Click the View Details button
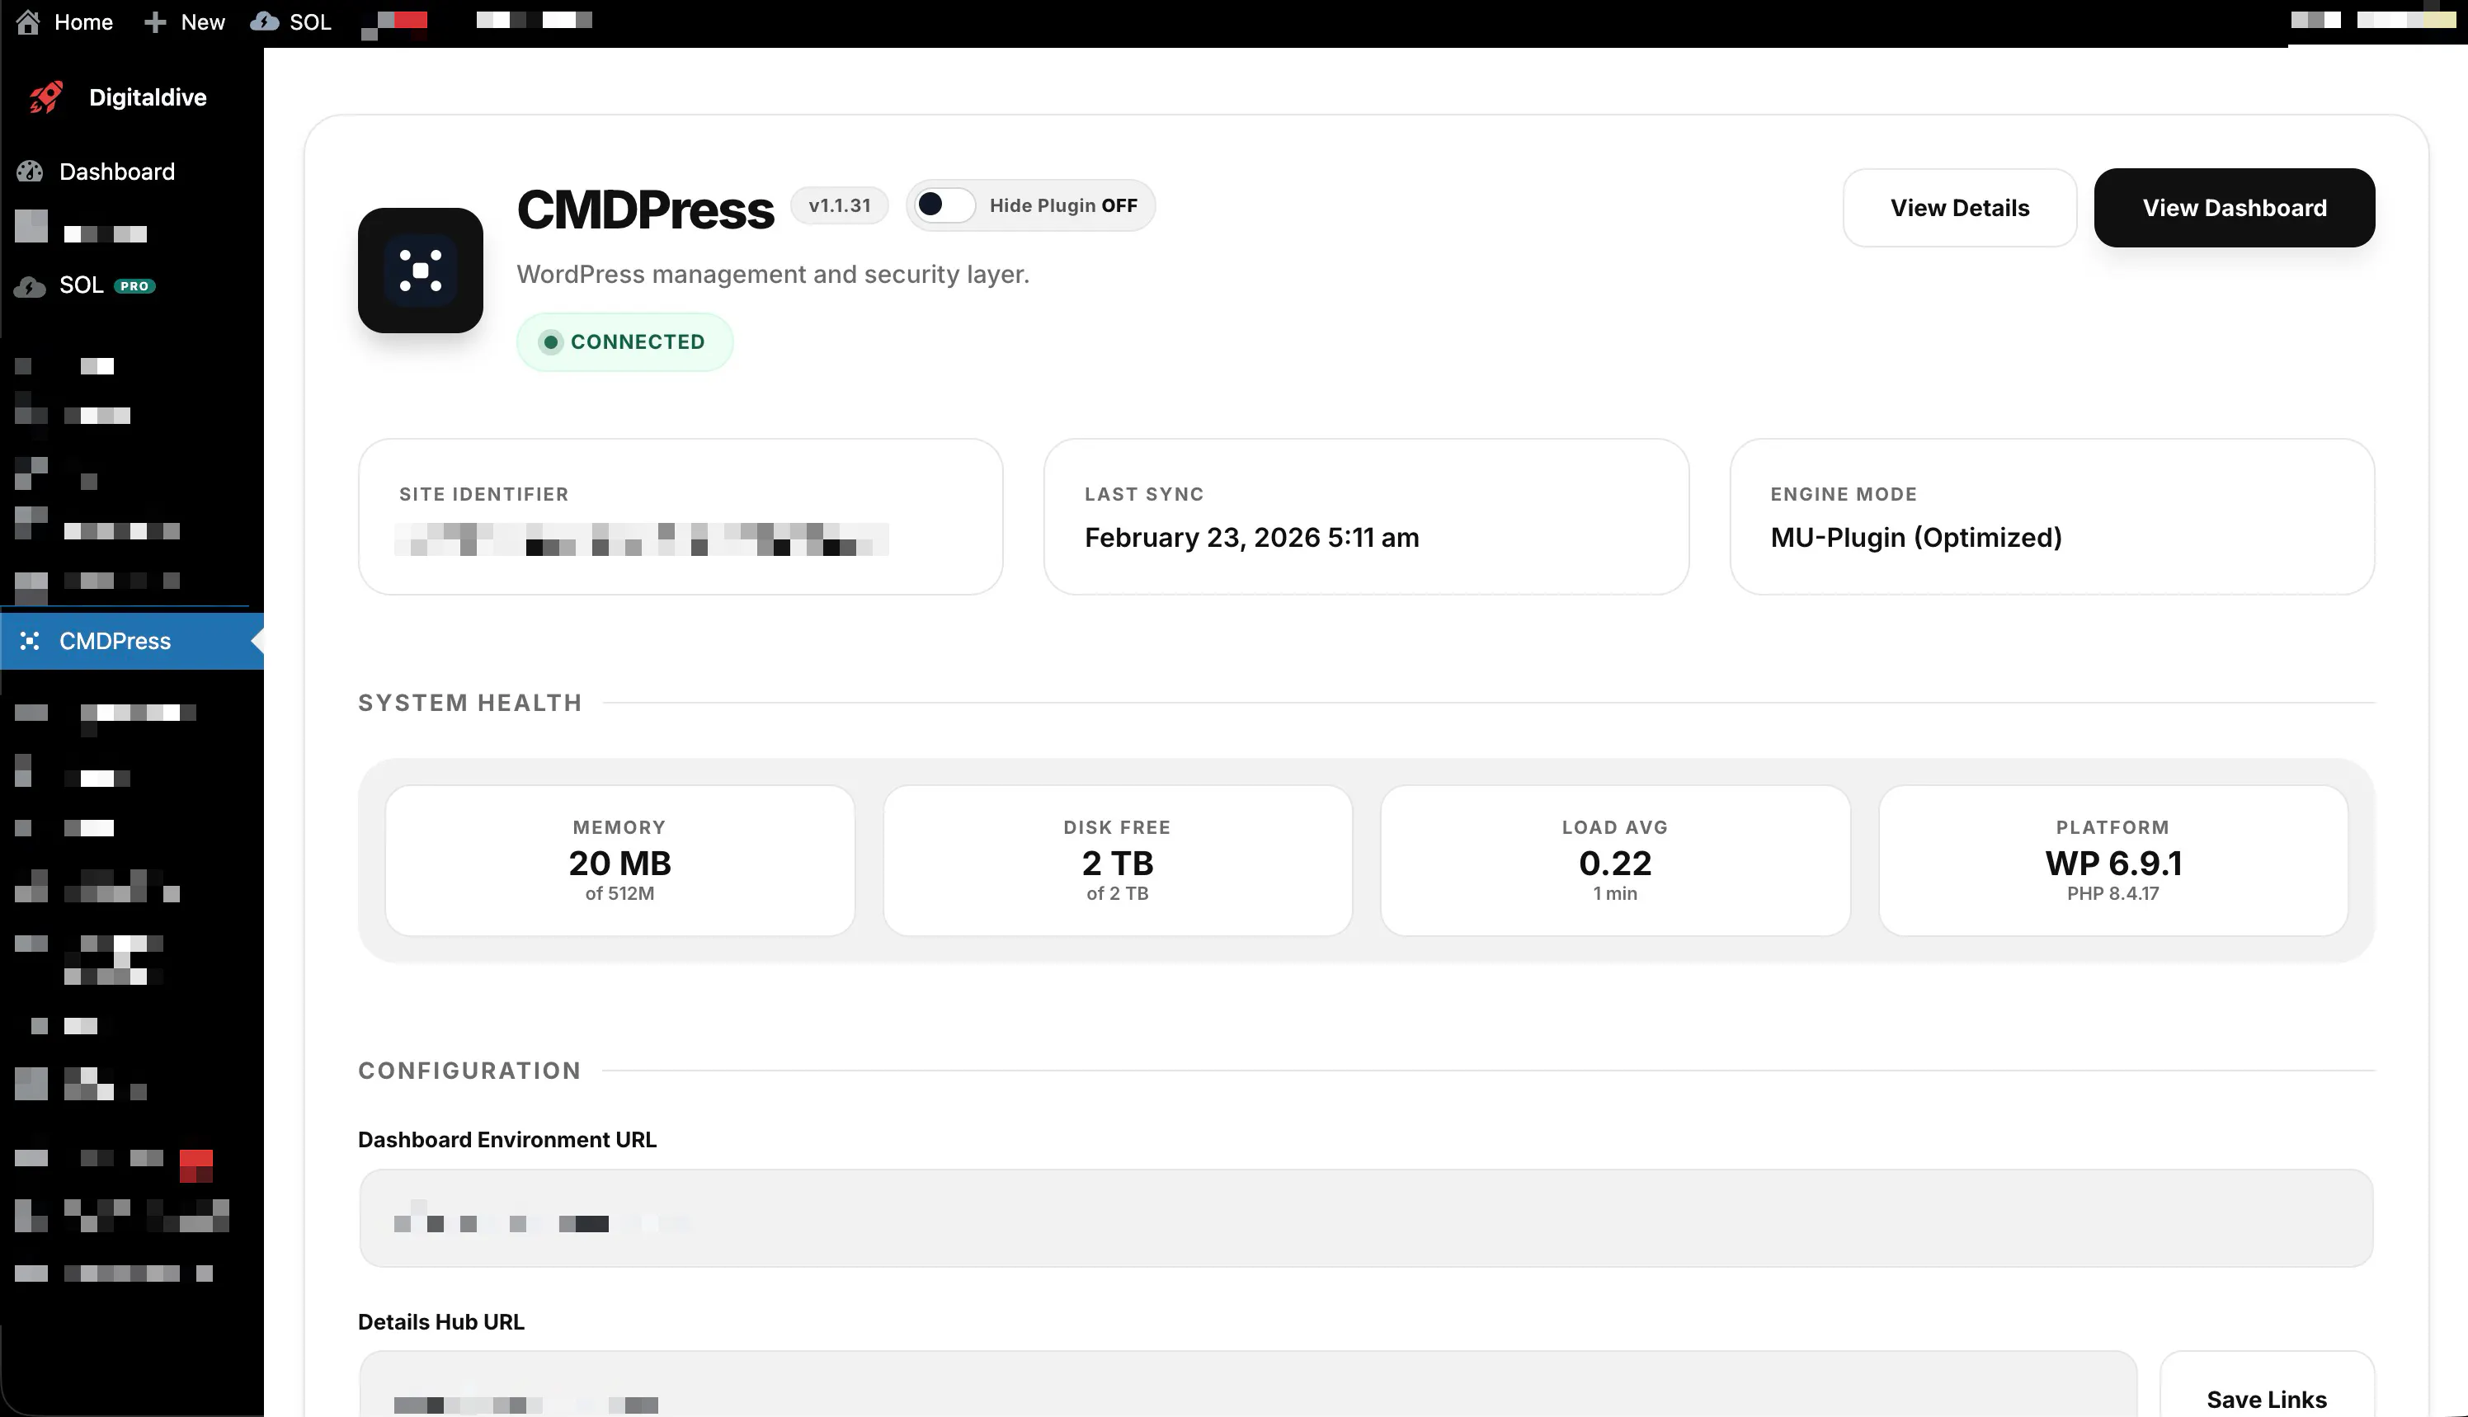 click(1959, 207)
